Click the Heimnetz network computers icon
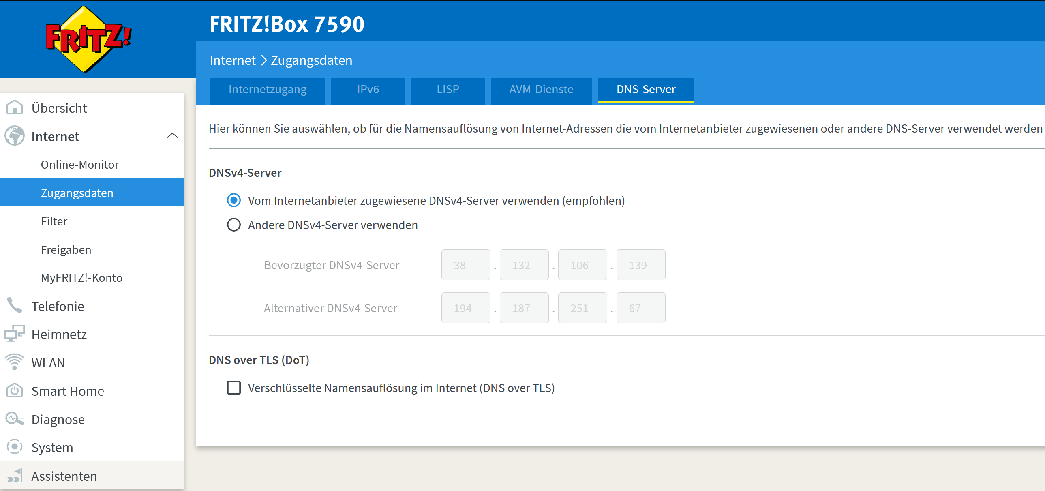 (x=15, y=334)
